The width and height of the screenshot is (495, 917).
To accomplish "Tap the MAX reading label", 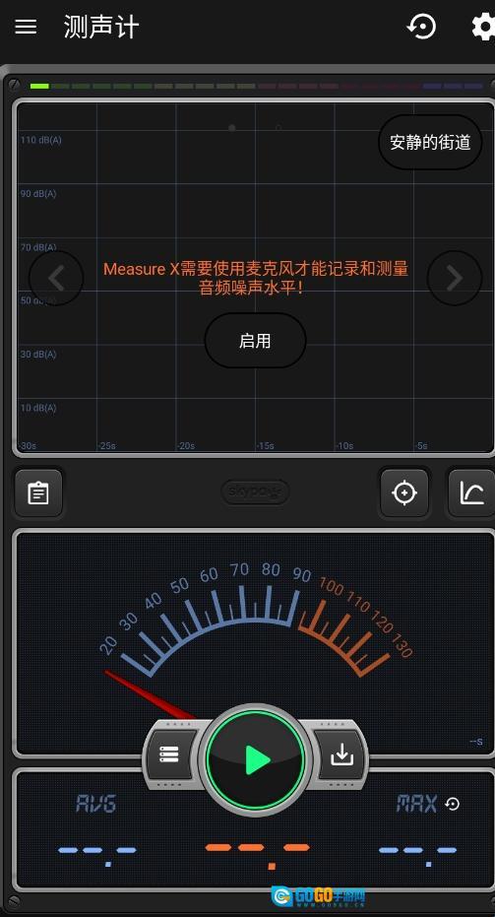I will pyautogui.click(x=416, y=804).
